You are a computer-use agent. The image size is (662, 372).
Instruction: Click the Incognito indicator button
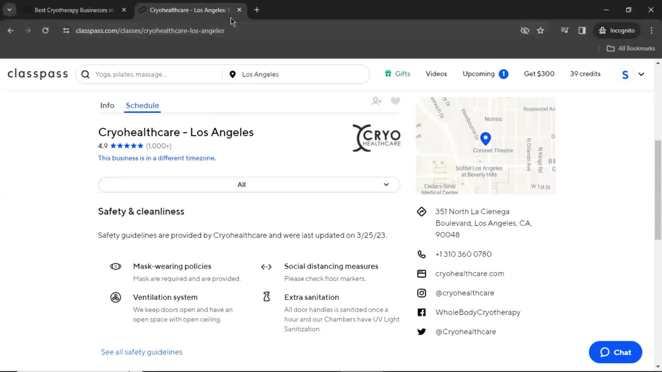point(616,31)
